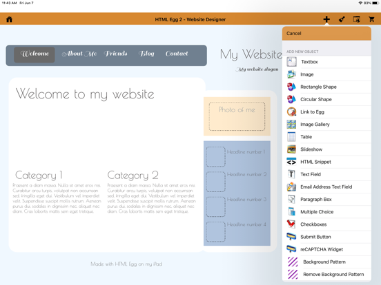The width and height of the screenshot is (381, 285).
Task: Click the Email Address Text Field icon
Action: [291, 187]
